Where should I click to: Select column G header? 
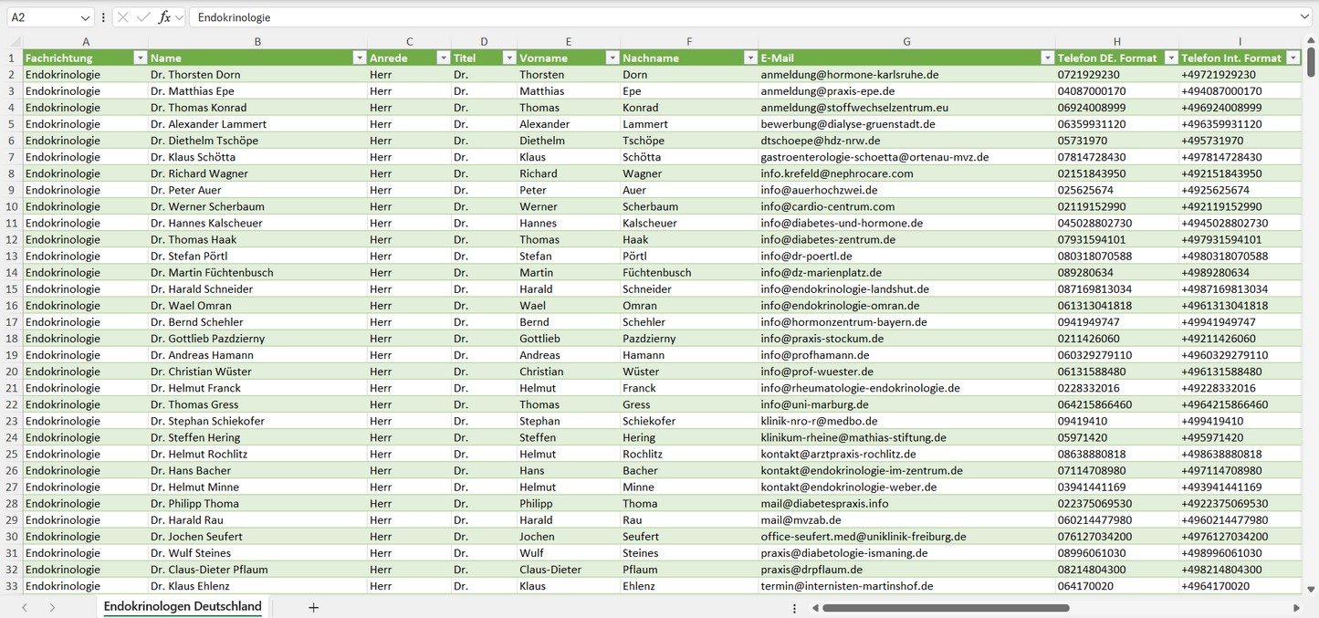906,42
